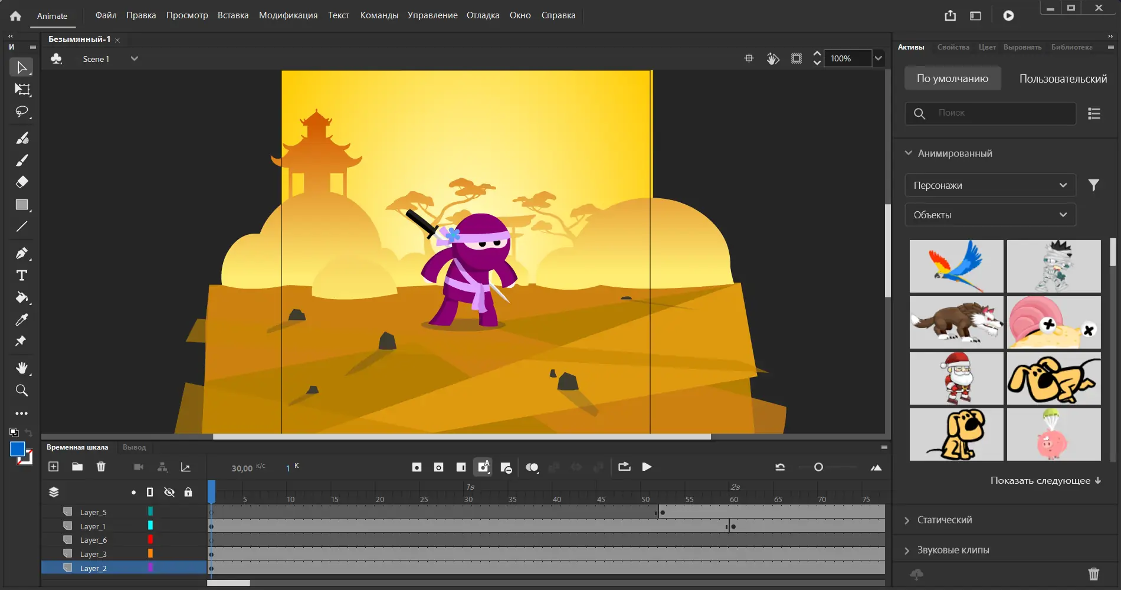Viewport: 1121px width, 590px height.
Task: Open the Персонажи dropdown
Action: point(989,185)
